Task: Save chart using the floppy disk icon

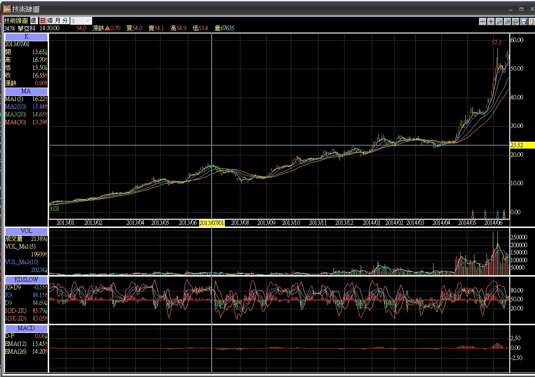Action: pyautogui.click(x=524, y=22)
